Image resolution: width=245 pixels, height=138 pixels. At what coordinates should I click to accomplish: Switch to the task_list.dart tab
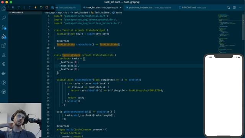click(102, 8)
